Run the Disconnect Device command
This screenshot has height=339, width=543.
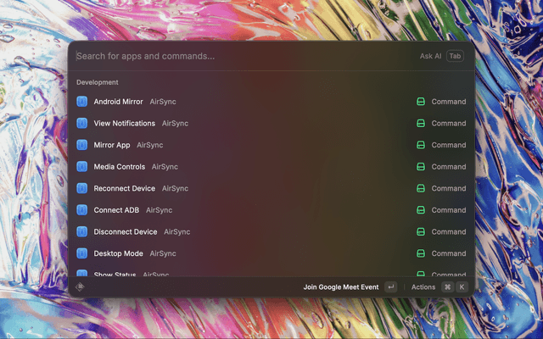point(126,231)
